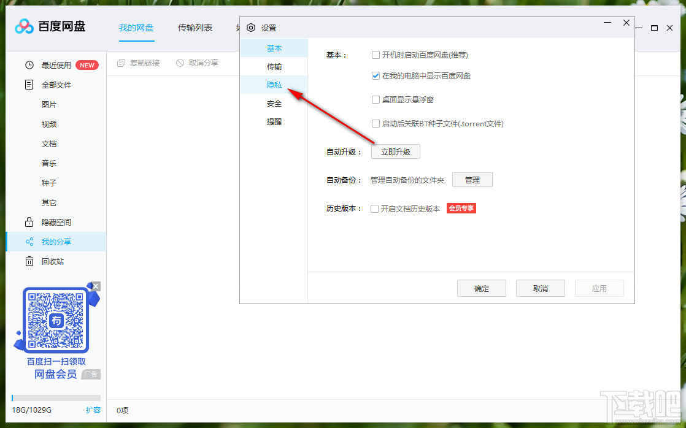Toggle 启动后关联BT种子文件 checkbox

(x=376, y=124)
